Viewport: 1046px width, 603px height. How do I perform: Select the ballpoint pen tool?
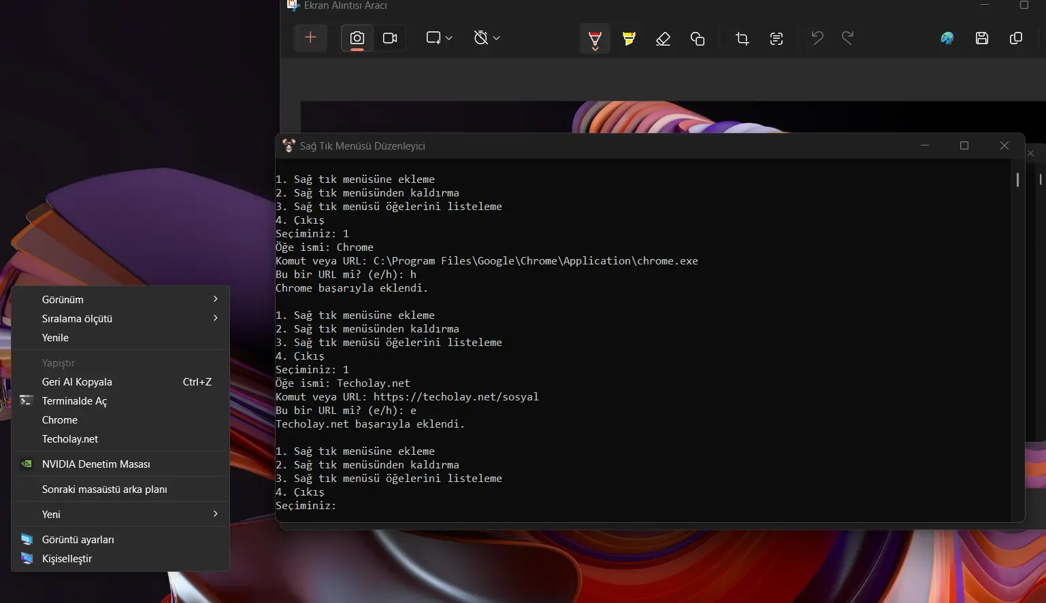tap(595, 39)
